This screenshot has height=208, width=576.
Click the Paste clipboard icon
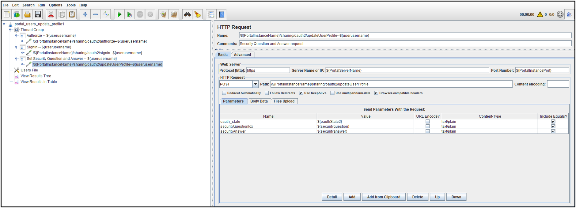click(x=72, y=14)
